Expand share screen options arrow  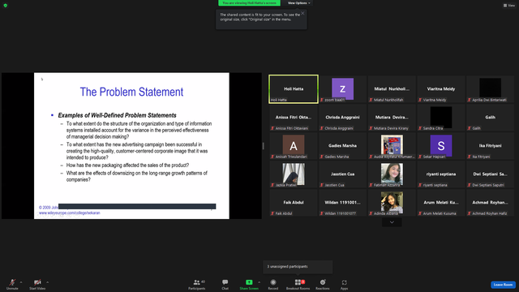click(259, 282)
